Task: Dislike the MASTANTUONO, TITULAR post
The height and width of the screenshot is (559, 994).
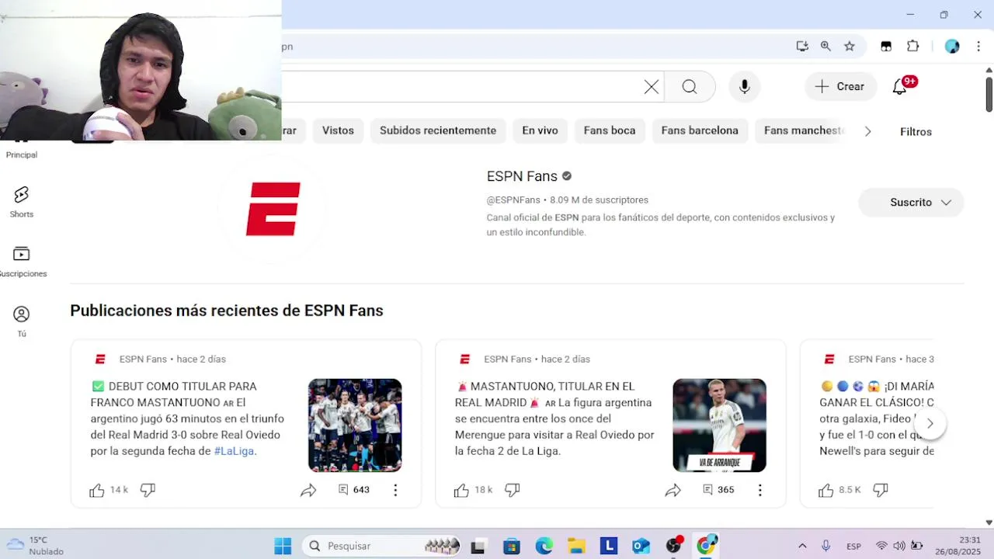Action: click(x=512, y=490)
